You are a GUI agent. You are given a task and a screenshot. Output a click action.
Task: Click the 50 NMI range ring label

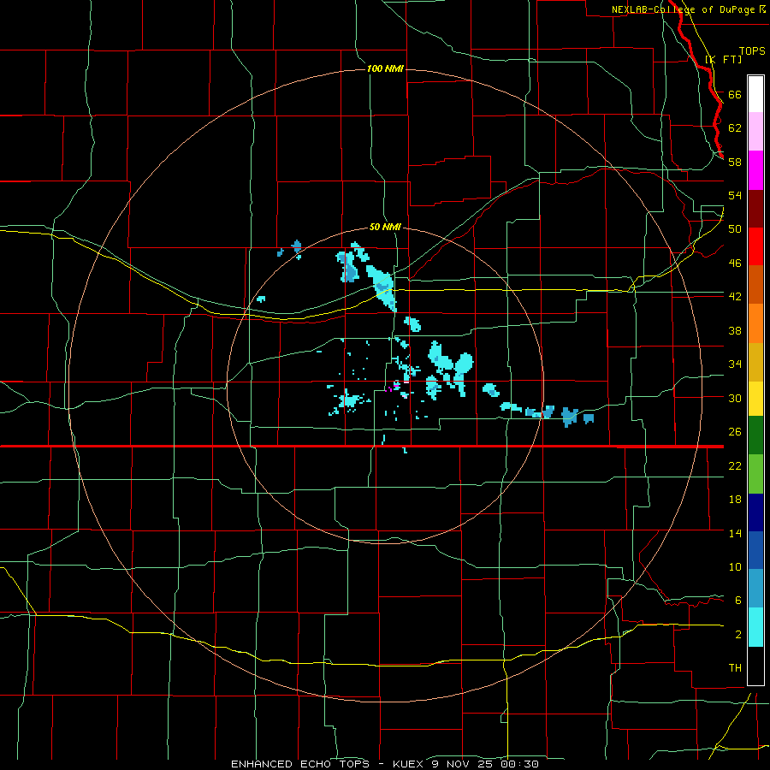click(385, 227)
